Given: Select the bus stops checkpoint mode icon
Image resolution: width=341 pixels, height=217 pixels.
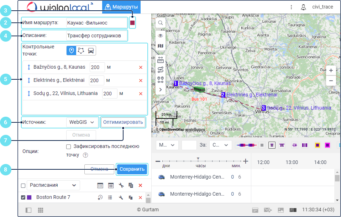Looking at the screenshot, I should pos(91,51).
